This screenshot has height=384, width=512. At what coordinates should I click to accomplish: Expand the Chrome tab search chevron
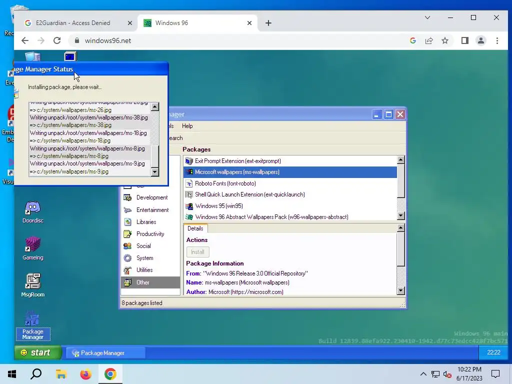tap(427, 17)
